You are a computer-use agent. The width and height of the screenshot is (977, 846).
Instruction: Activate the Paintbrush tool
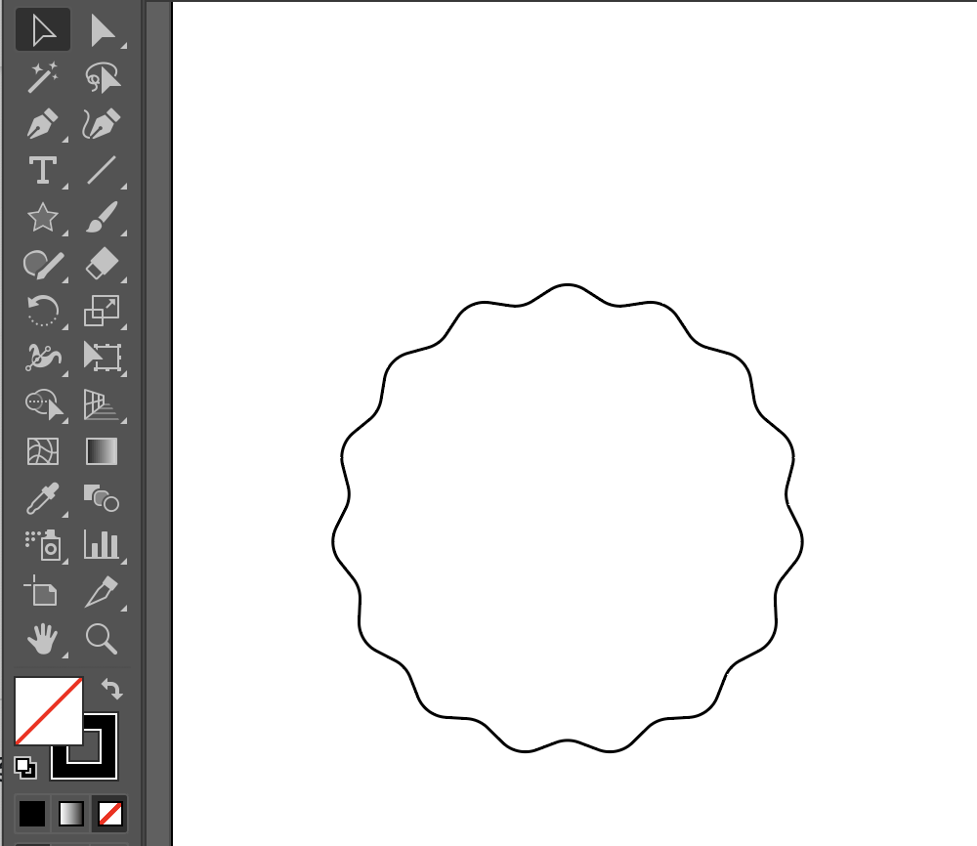[x=102, y=217]
